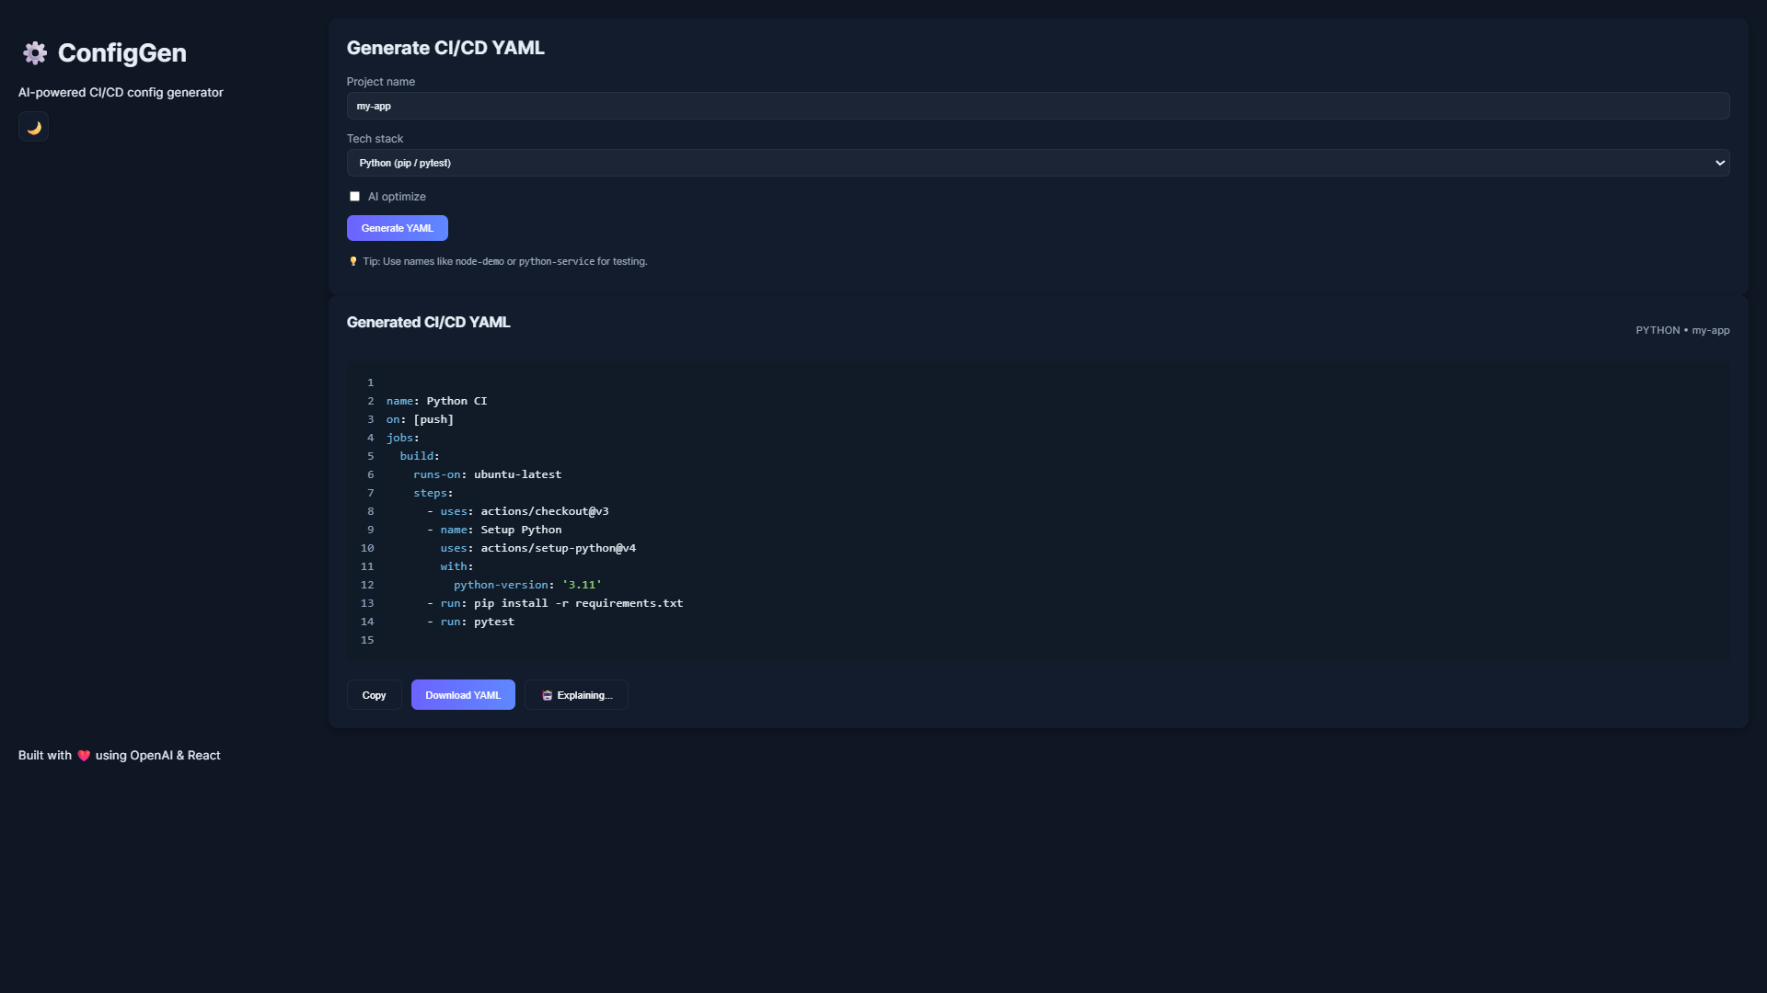Enable the AI optimize checkbox
This screenshot has height=993, width=1767.
[354, 197]
